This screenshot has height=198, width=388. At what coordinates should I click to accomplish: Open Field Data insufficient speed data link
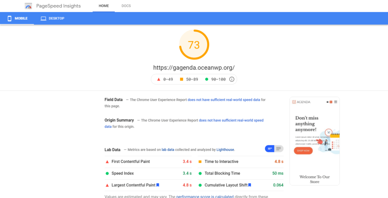click(224, 100)
